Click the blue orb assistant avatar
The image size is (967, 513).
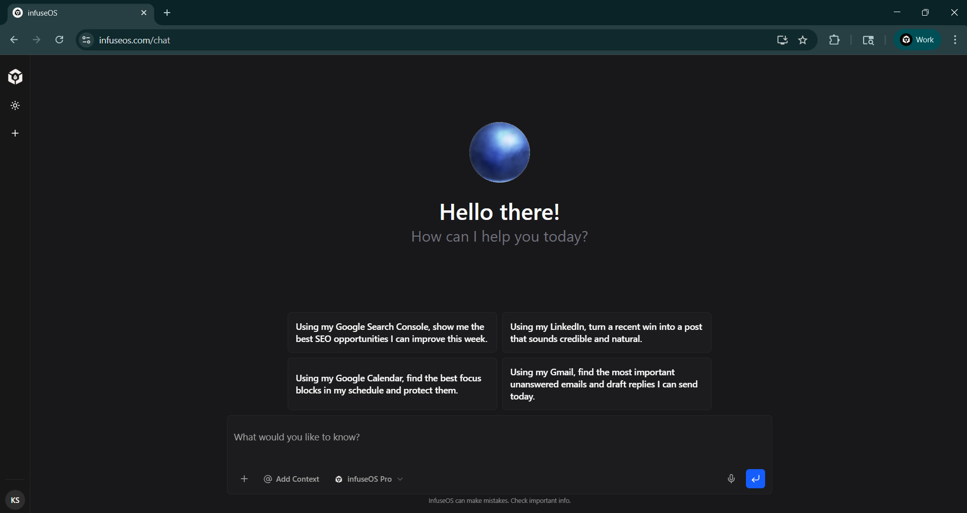pos(500,152)
